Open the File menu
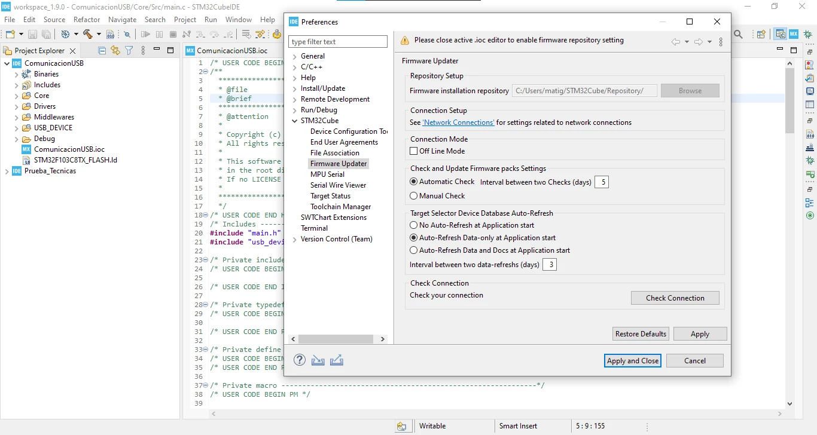The height and width of the screenshot is (435, 817). pyautogui.click(x=10, y=19)
